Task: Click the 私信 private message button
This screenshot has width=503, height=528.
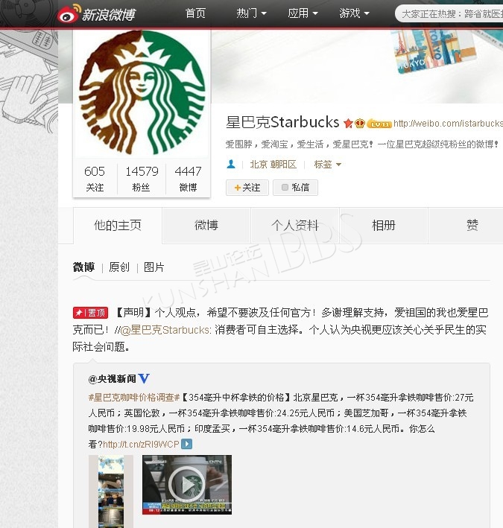Action: pyautogui.click(x=295, y=187)
